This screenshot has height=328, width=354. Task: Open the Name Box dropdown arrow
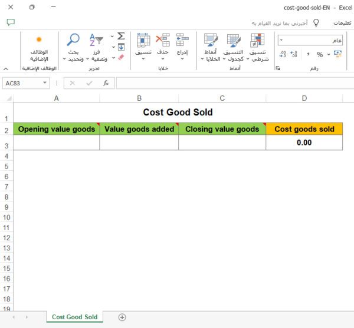[x=45, y=83]
